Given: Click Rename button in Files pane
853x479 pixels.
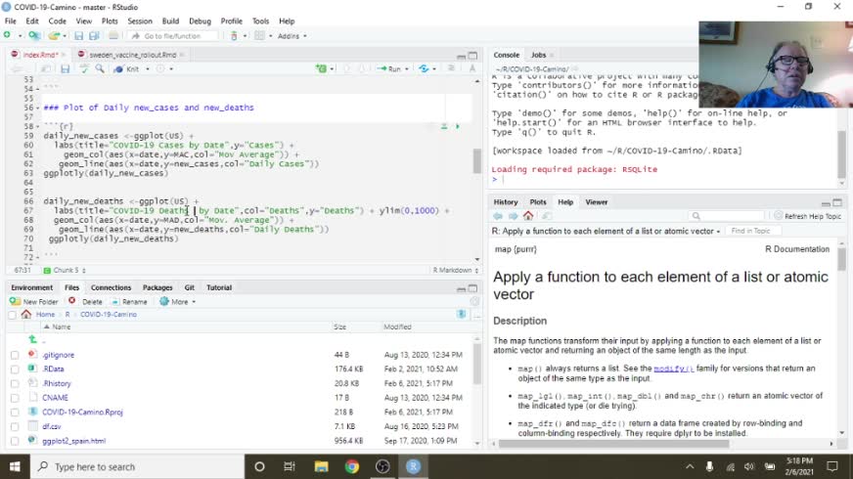Looking at the screenshot, I should click(x=129, y=301).
